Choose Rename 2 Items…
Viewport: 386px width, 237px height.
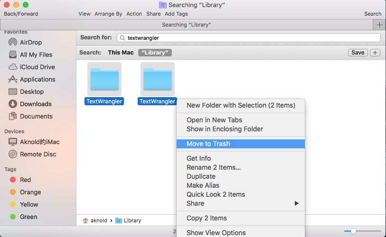tap(241, 167)
